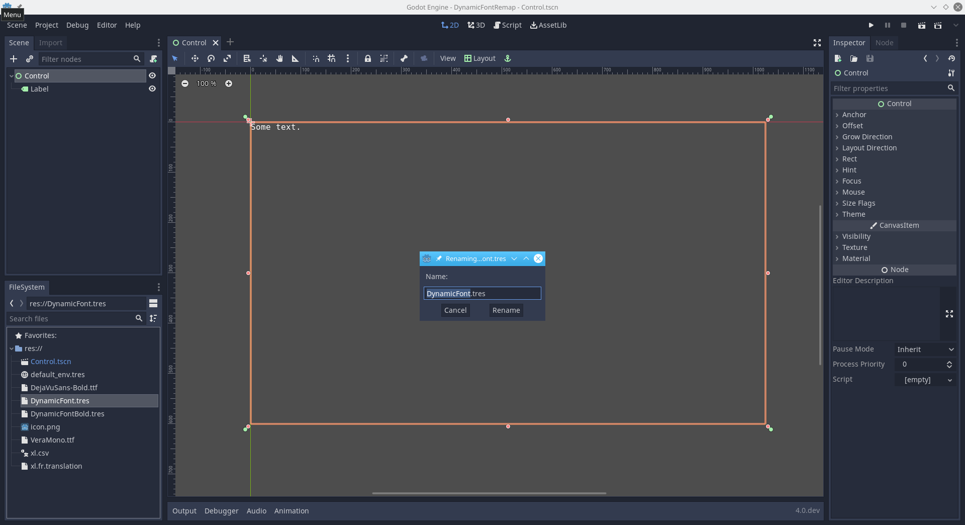Image resolution: width=965 pixels, height=525 pixels.
Task: Select the Move tool in the canvas toolbar
Action: 195,58
